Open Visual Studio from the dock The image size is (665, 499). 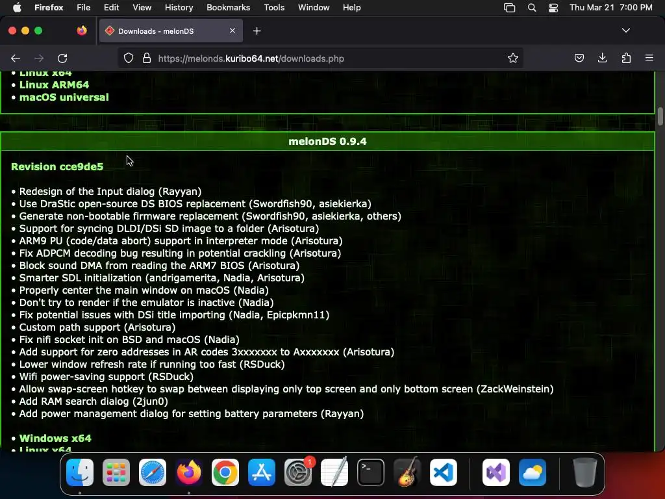click(x=496, y=472)
